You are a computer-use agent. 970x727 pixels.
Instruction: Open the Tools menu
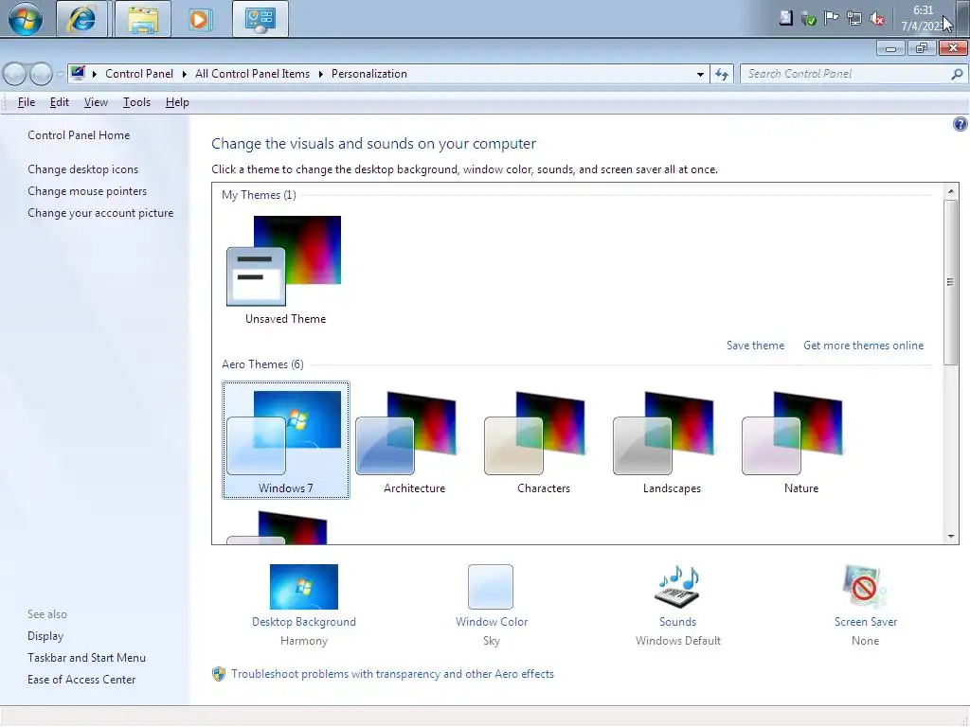(x=136, y=102)
